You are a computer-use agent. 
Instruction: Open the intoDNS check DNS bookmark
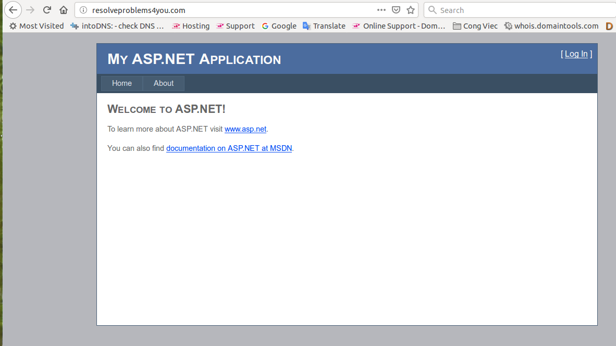click(117, 26)
